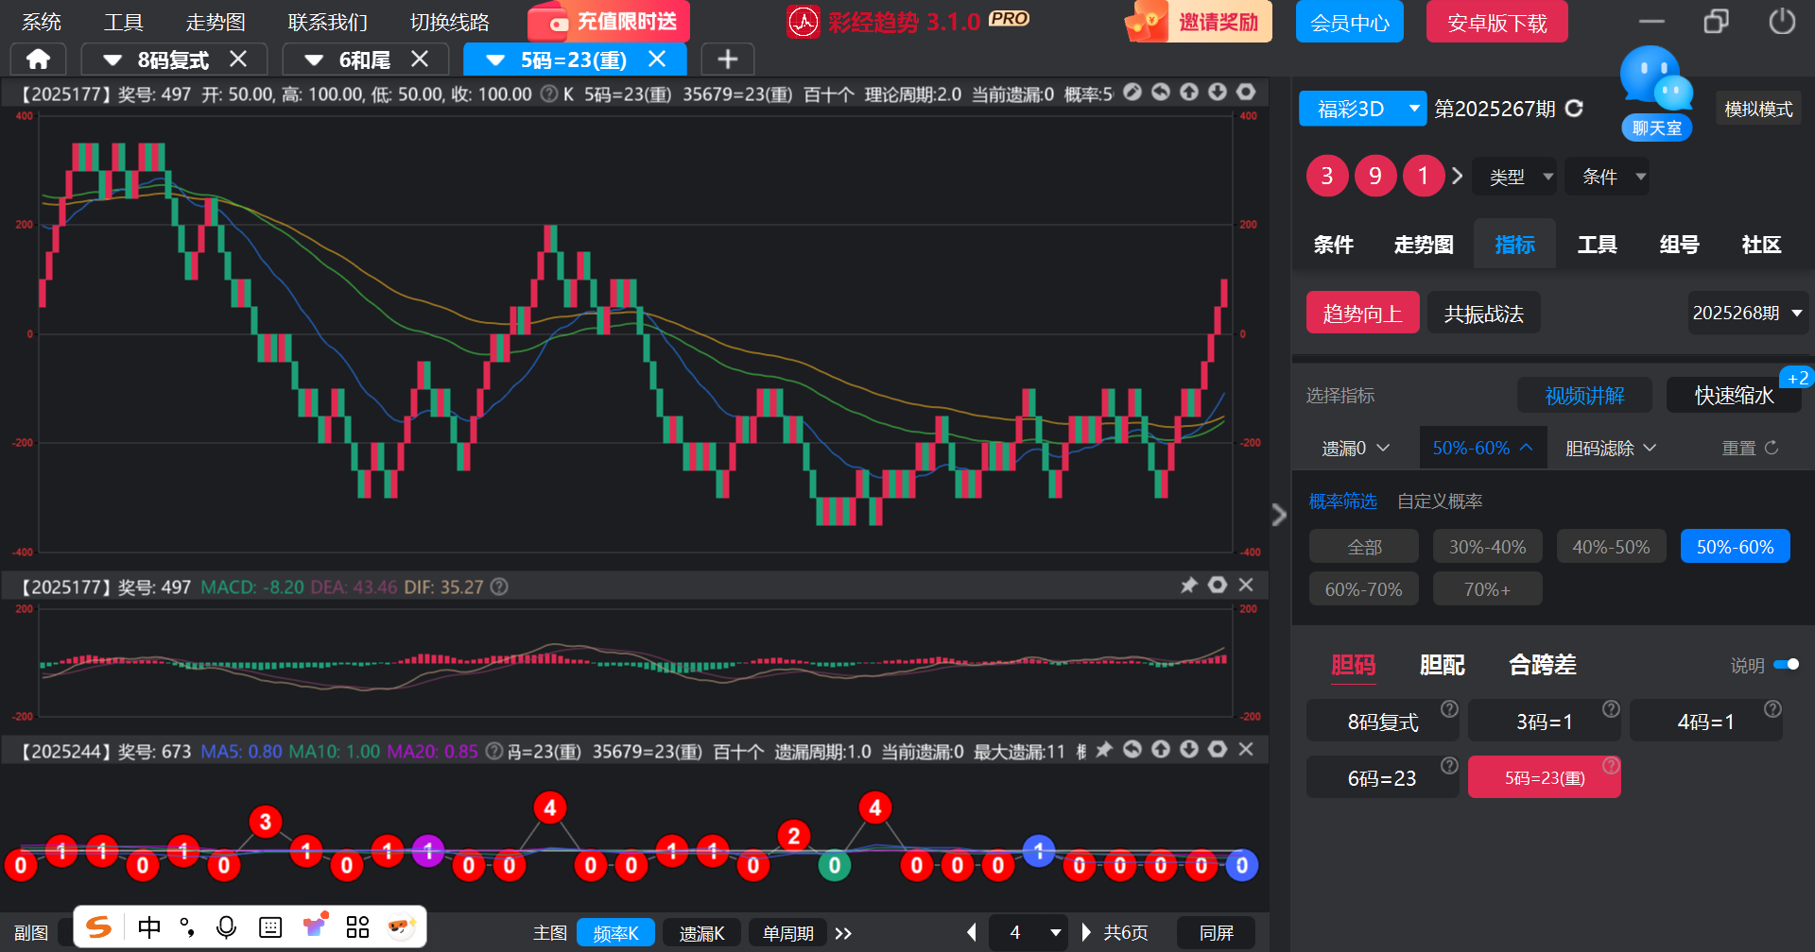The image size is (1815, 952).
Task: Click the 会员中心 button
Action: coord(1349,22)
